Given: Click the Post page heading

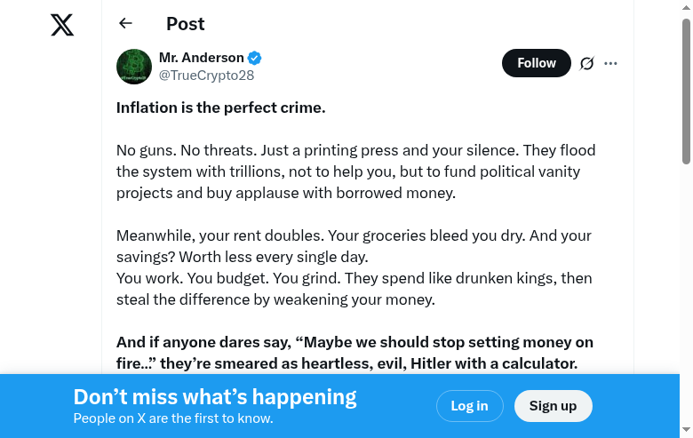Looking at the screenshot, I should coord(186,24).
